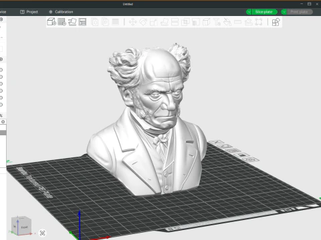The image size is (321, 240).
Task: Select the Move gizmo tool
Action: 133,22
